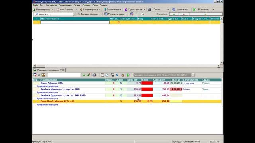Screen dimensions: 255x143
Task: Click the Кол-во header in the document table
Action: tap(121, 80)
